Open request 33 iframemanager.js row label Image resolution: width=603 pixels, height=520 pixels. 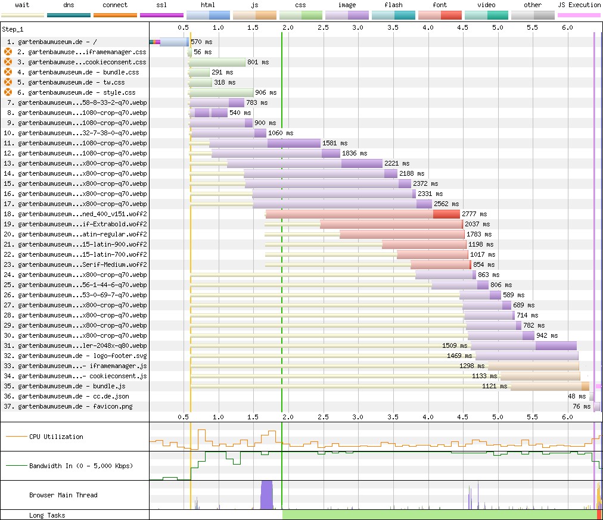(x=75, y=366)
